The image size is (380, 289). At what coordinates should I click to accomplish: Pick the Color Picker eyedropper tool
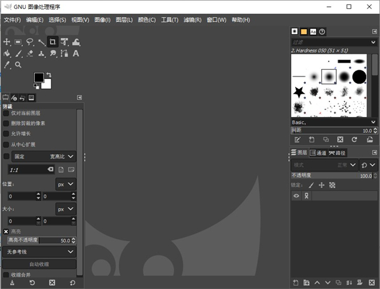point(7,65)
